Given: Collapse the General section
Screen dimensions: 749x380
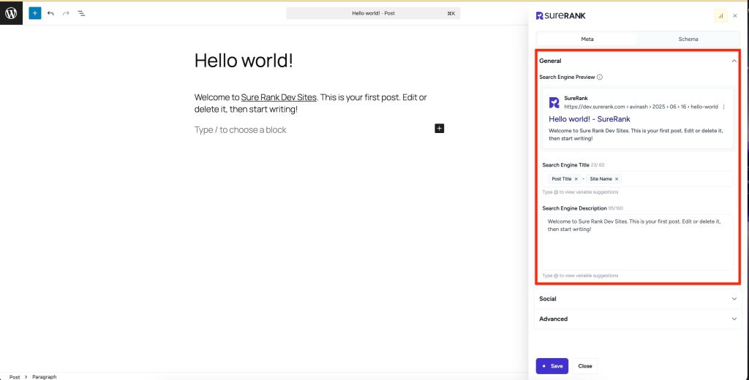Looking at the screenshot, I should click(638, 61).
